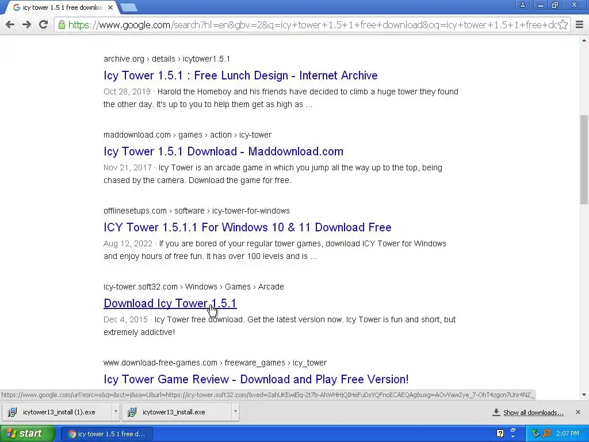
Task: Click the page scrollbar up arrow
Action: 584,40
